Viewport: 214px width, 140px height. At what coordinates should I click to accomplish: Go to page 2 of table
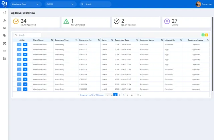point(120,95)
